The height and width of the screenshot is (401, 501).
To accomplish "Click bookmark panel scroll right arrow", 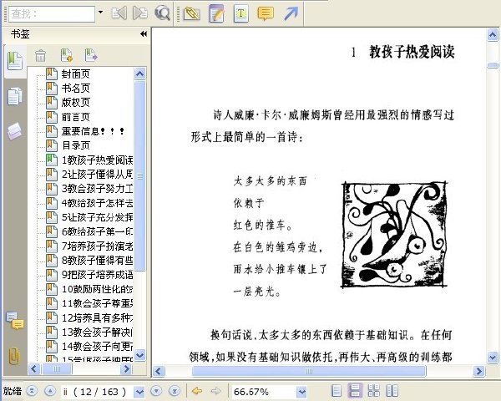I will 126,368.
